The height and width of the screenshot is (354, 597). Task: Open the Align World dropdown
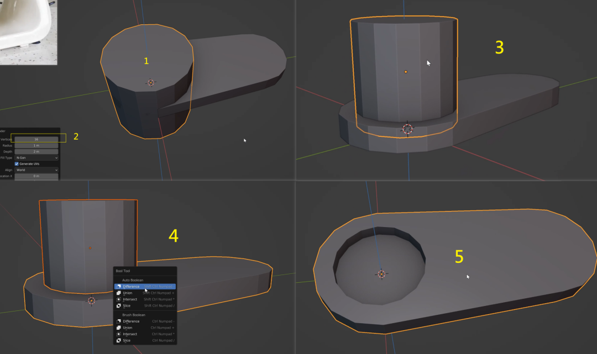36,170
